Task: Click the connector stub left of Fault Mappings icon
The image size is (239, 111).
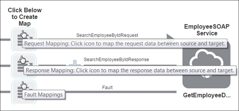Action: pyautogui.click(x=5, y=92)
